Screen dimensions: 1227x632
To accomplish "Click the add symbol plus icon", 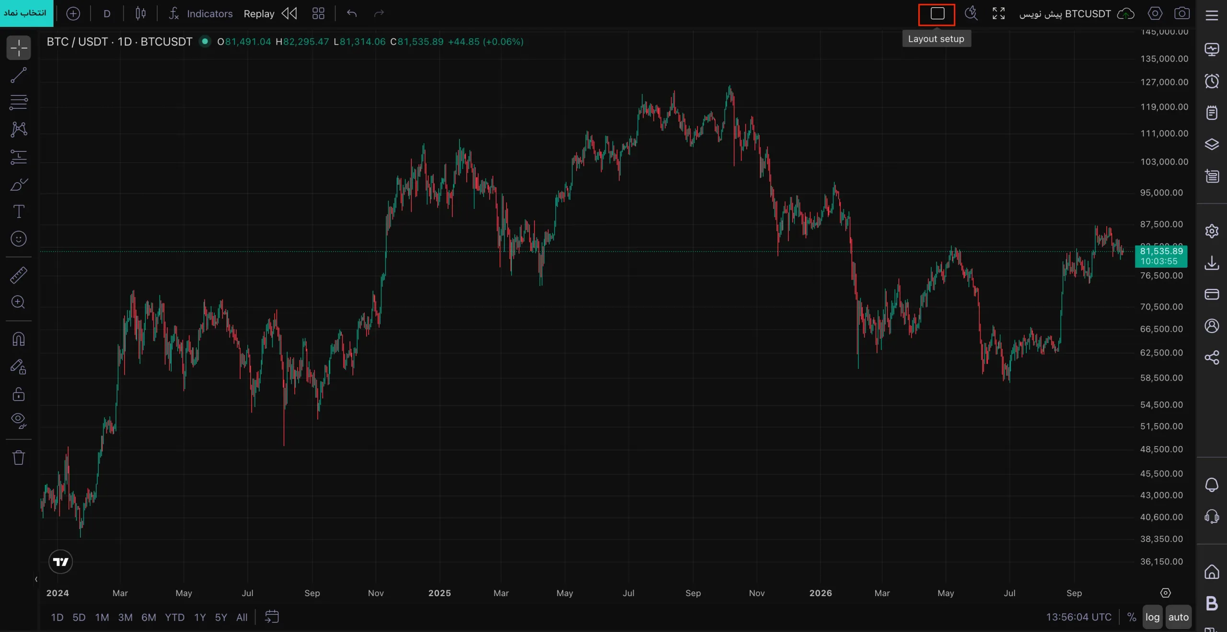I will pyautogui.click(x=73, y=13).
